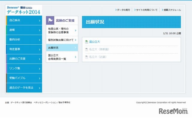Click the chevron beside 国公立大 合格発表日一覧
Image resolution: width=192 pixels, height=118 pixels.
pyautogui.click(x=76, y=57)
